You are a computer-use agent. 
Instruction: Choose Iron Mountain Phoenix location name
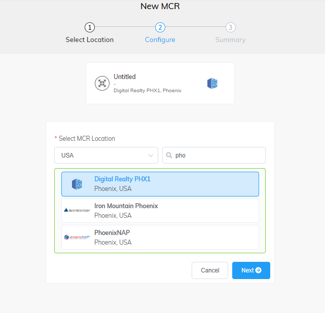[126, 206]
